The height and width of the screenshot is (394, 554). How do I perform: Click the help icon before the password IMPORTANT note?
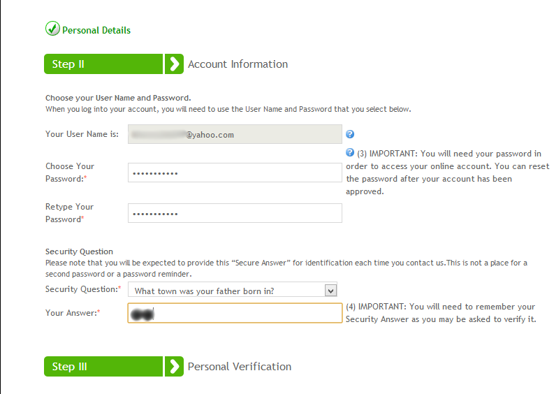(x=350, y=153)
